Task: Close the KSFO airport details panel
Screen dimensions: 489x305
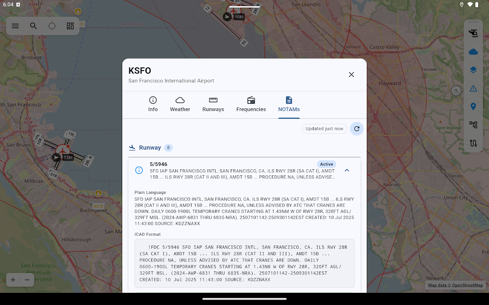Action: pos(351,75)
